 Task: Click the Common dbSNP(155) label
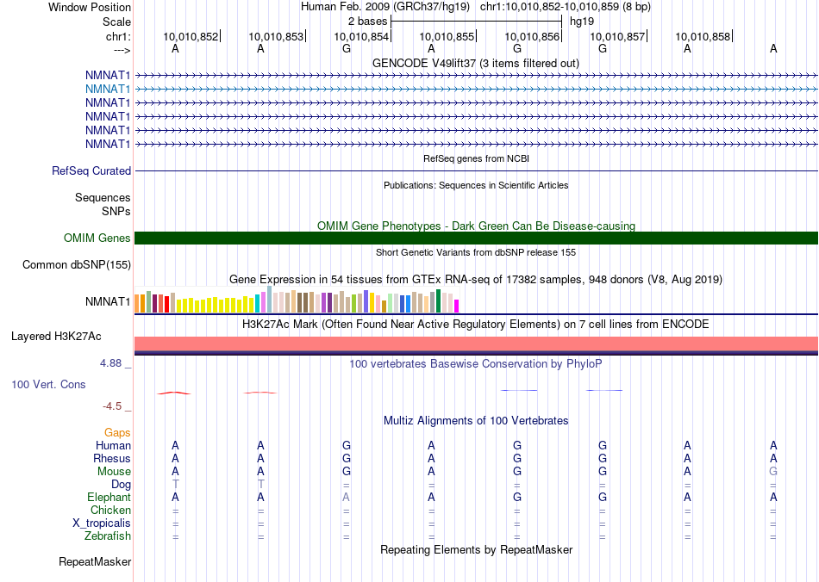tap(77, 265)
